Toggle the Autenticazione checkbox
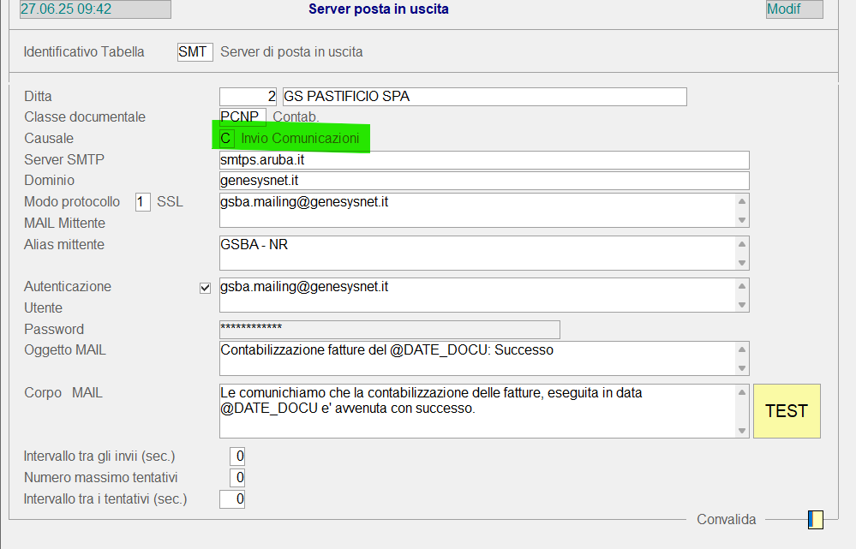856x549 pixels. (205, 289)
